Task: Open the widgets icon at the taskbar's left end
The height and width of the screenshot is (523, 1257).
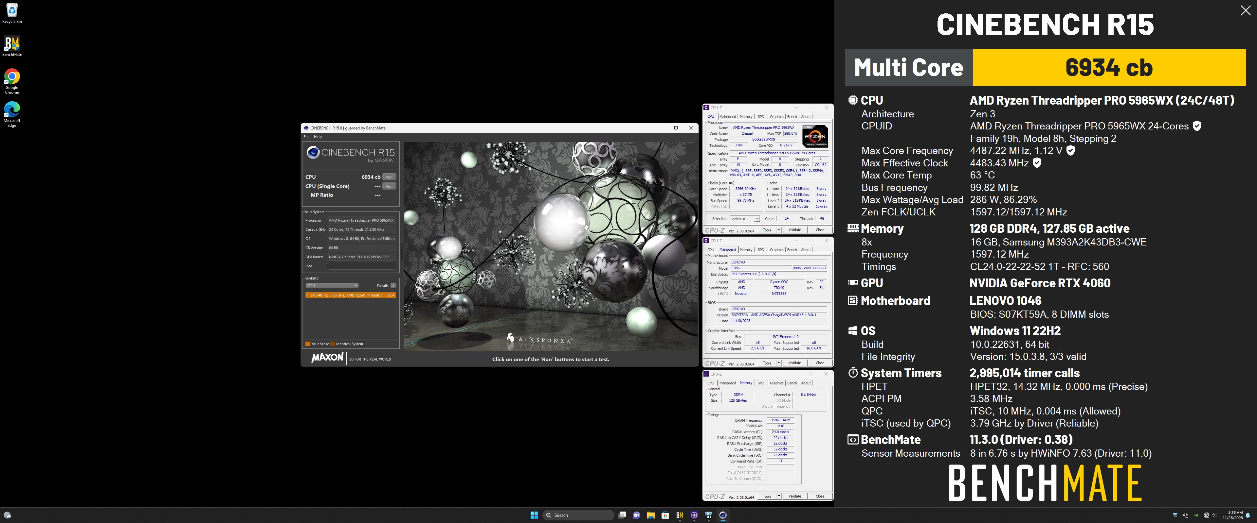Action: pos(7,515)
